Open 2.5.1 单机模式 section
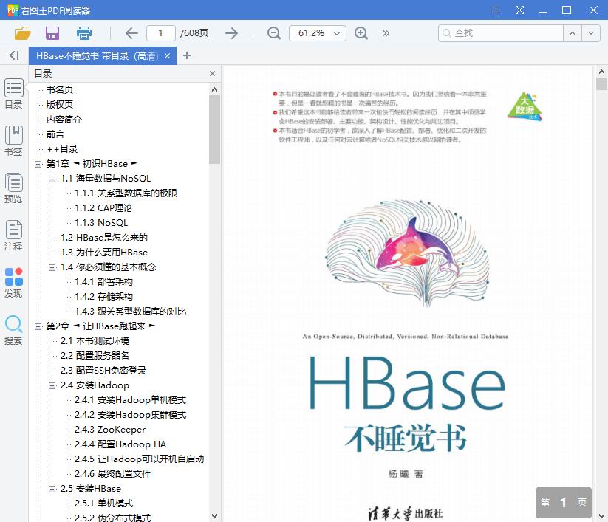This screenshot has width=608, height=522. tap(103, 504)
